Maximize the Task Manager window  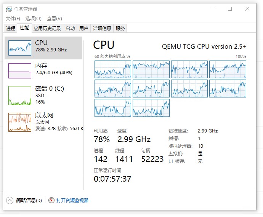pos(230,9)
